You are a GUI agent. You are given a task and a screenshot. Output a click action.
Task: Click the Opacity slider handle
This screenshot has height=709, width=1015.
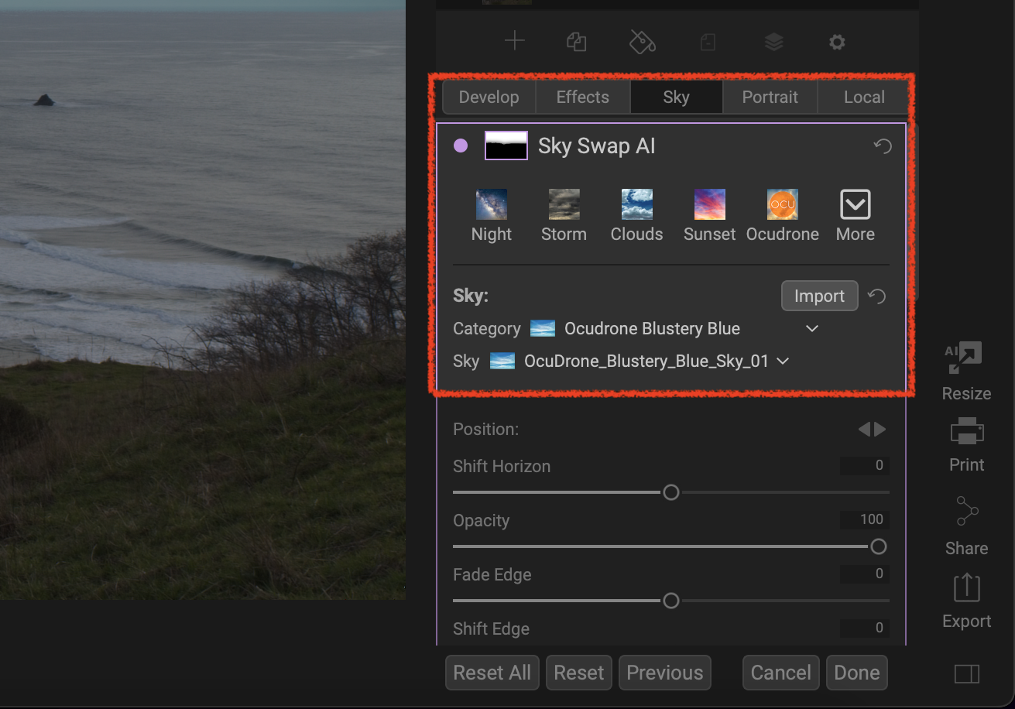coord(878,546)
